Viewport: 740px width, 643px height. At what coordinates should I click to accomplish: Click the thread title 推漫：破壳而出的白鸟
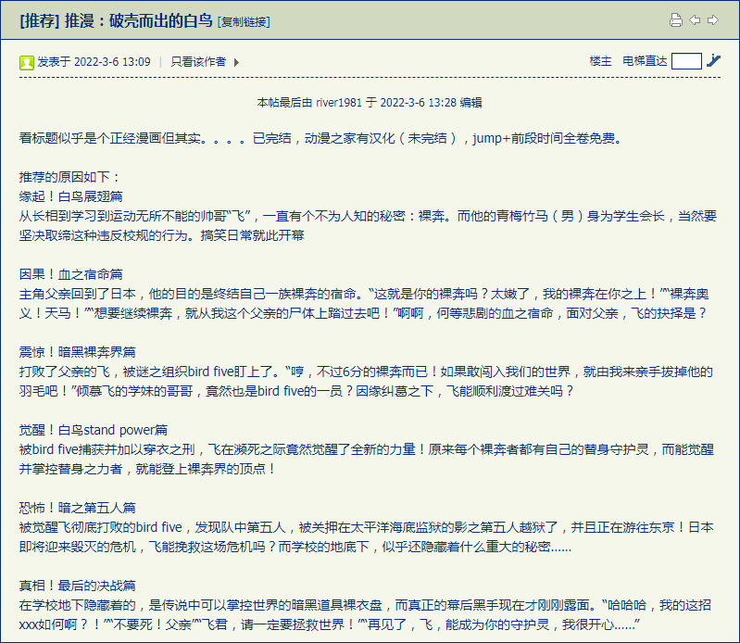point(139,20)
